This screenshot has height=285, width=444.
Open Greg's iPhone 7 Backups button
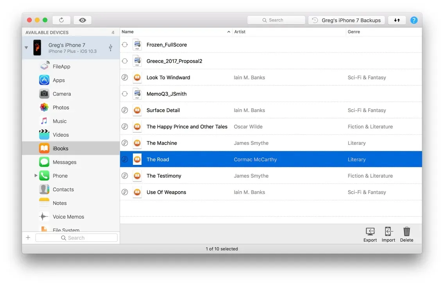(x=347, y=20)
